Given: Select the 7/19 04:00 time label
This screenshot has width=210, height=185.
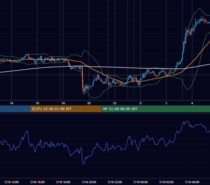Looking at the screenshot, I should pyautogui.click(x=192, y=182).
